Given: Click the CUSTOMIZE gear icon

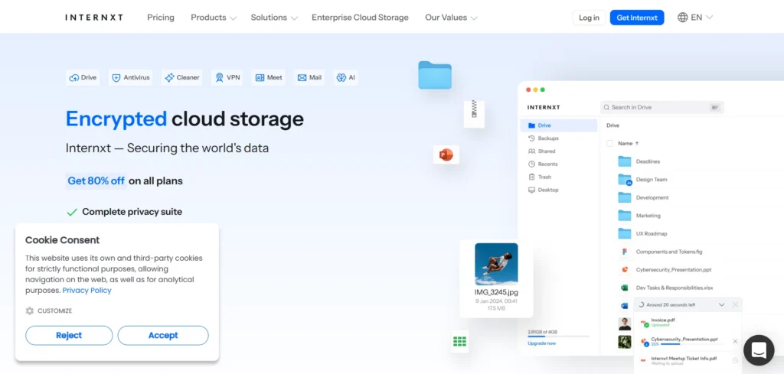Looking at the screenshot, I should coord(30,311).
